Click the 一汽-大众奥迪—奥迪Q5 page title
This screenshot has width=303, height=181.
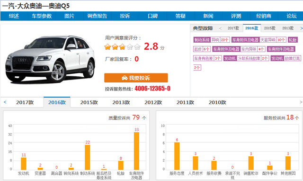(x=36, y=6)
